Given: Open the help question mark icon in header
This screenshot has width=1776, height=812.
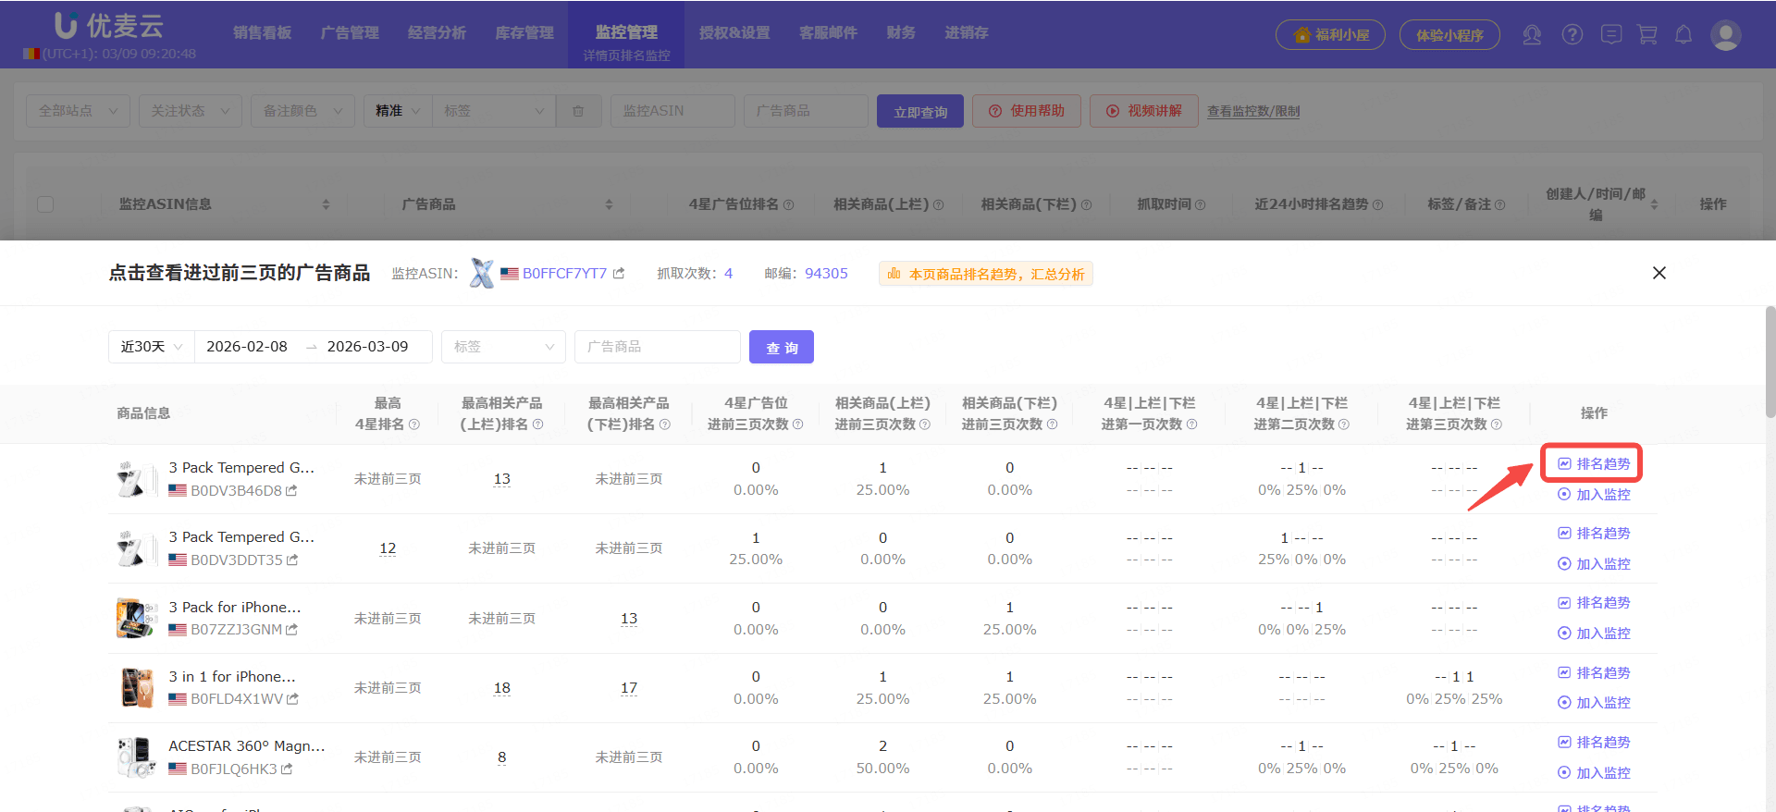Looking at the screenshot, I should 1572,35.
